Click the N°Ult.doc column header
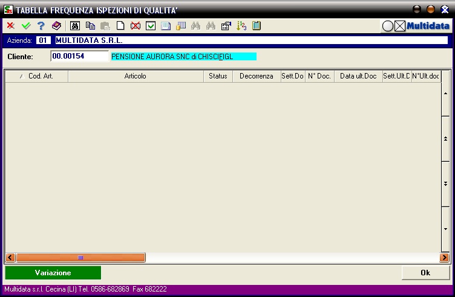This screenshot has height=297, width=455. click(426, 76)
